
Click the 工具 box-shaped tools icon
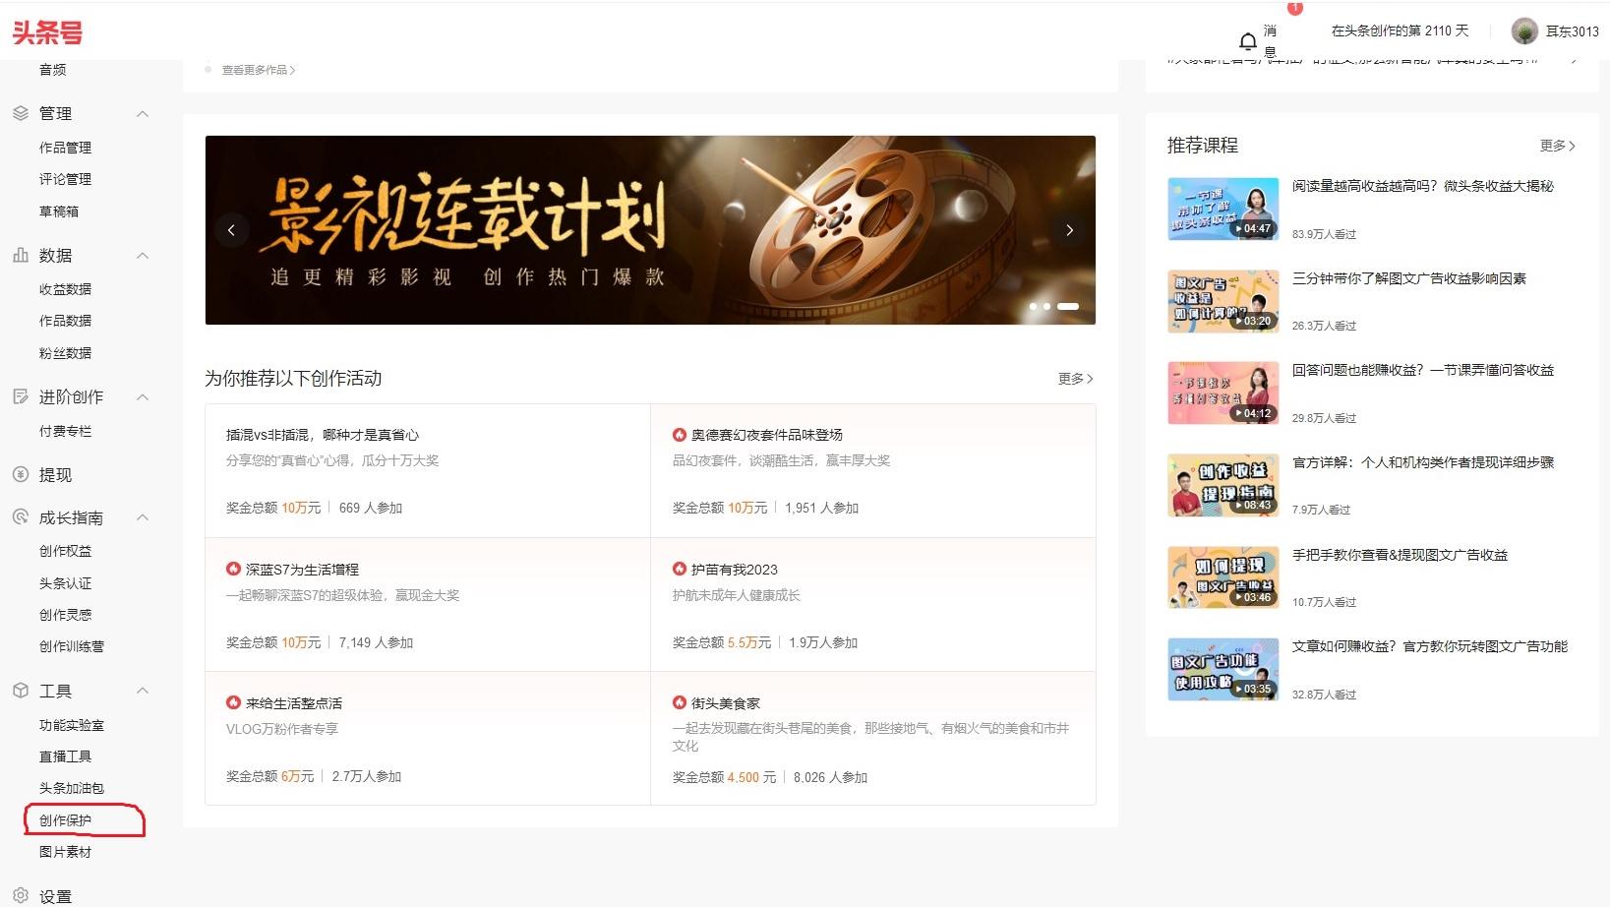pos(19,690)
